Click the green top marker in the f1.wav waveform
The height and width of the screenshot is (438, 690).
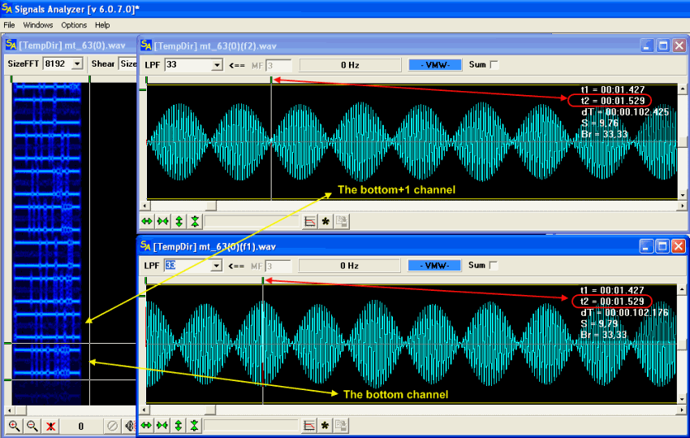tap(263, 280)
